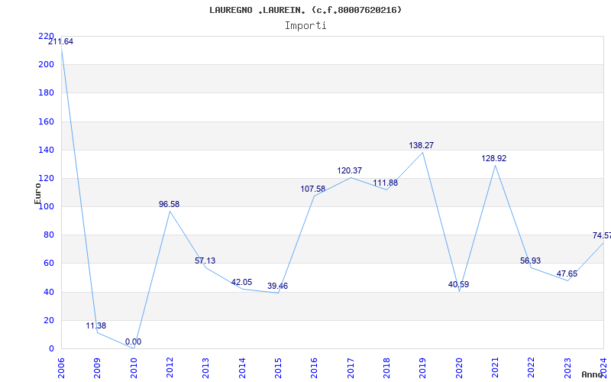Screen dimensions: 611x382
Task: Select the 2017 x-axis year label
Action: click(351, 367)
